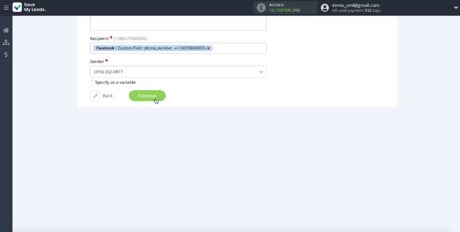
Task: Click the user account avatar icon
Action: (x=325, y=7)
